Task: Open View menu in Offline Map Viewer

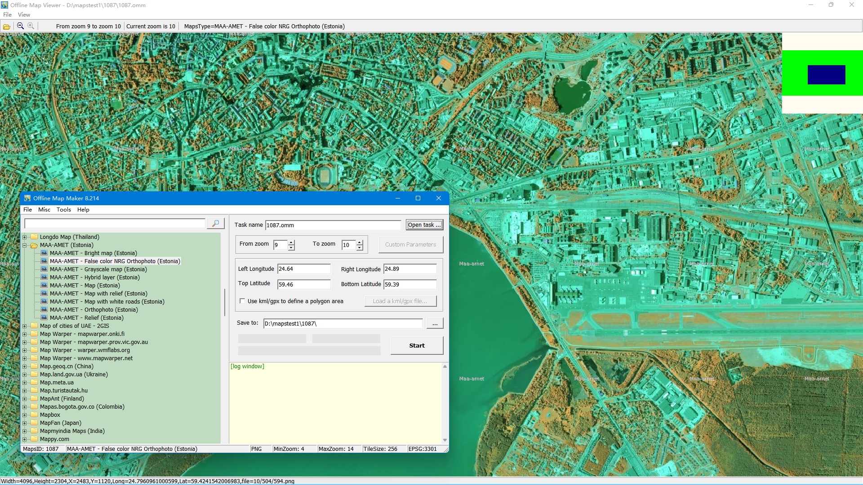Action: click(x=24, y=15)
